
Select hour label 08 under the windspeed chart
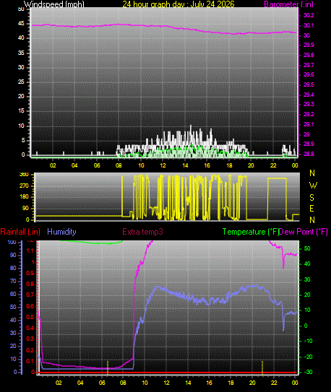click(x=119, y=165)
